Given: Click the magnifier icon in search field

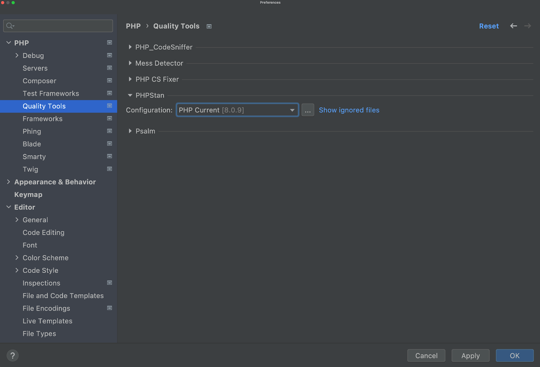Looking at the screenshot, I should 10,26.
